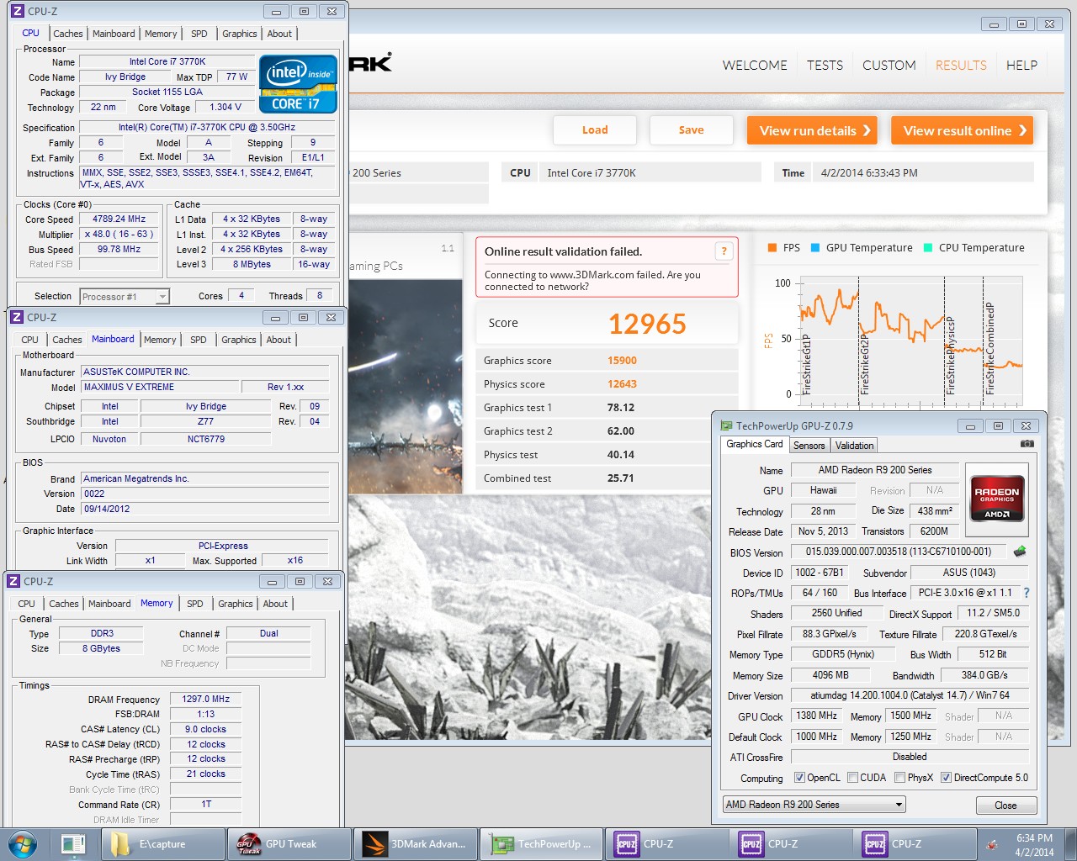Open the E:\capture folder taskbar button

[x=162, y=844]
